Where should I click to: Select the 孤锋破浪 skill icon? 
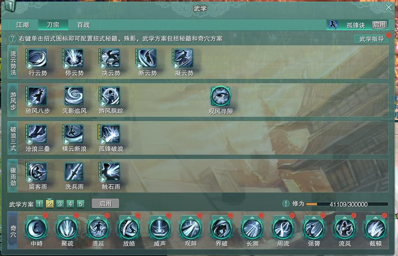[111, 134]
